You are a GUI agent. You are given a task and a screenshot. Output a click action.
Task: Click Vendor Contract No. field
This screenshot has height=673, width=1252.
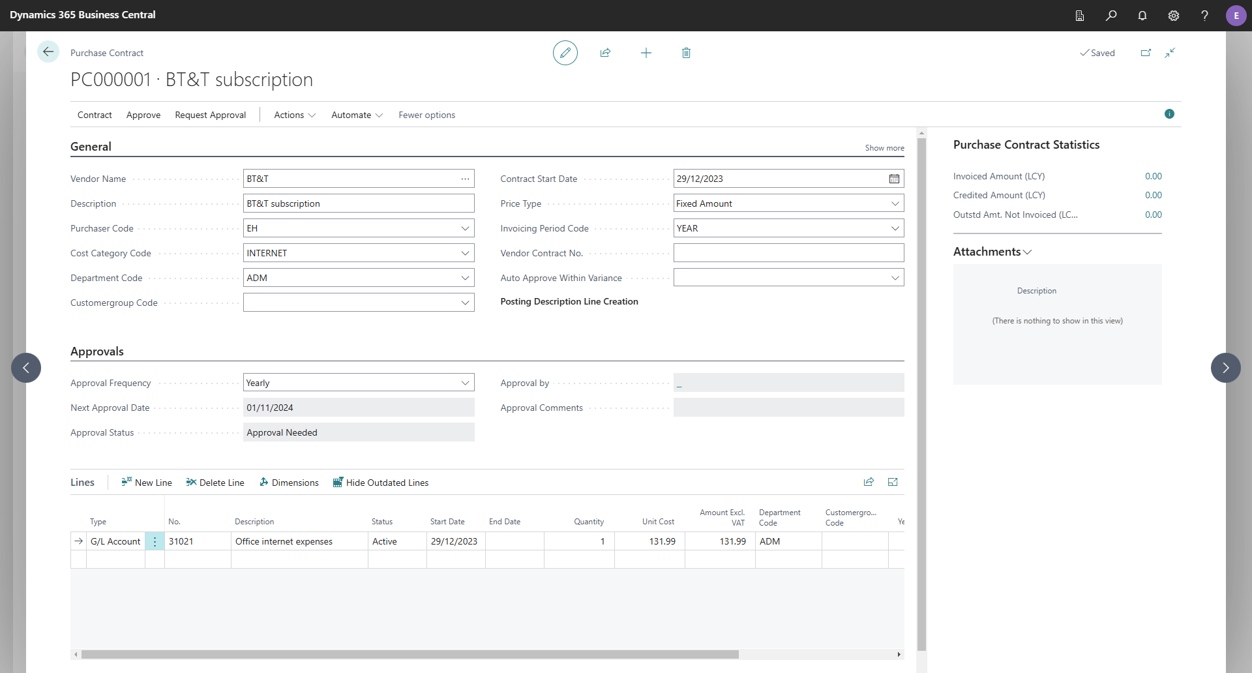coord(788,253)
